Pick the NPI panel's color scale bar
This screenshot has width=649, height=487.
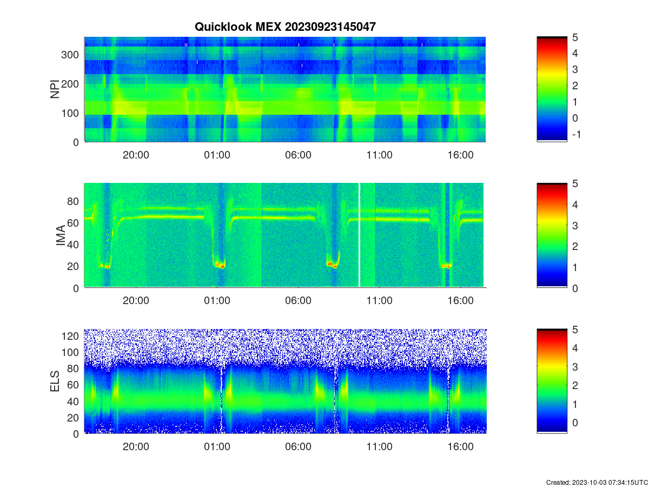[552, 89]
